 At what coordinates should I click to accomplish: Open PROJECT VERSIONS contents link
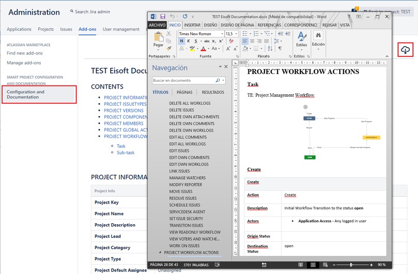pyautogui.click(x=124, y=110)
